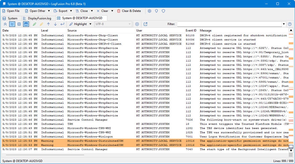Click the vertical scrollbar position marker

tap(291, 146)
